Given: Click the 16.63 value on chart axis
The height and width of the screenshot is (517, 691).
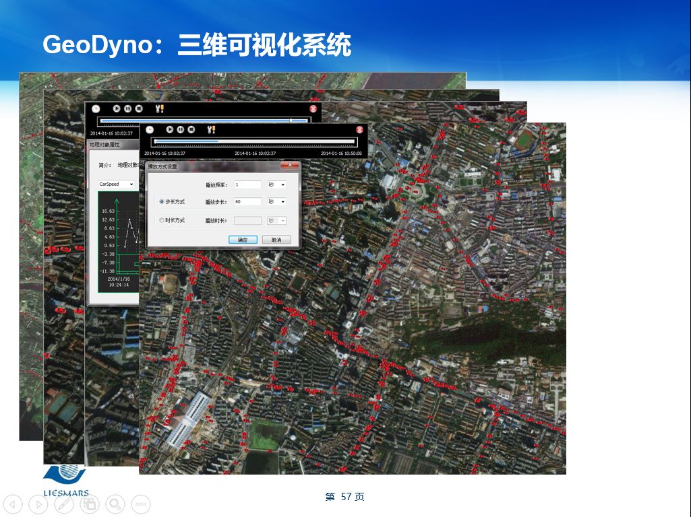Looking at the screenshot, I should click(x=108, y=211).
